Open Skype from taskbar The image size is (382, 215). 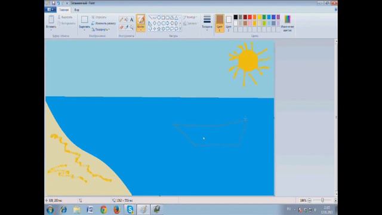pyautogui.click(x=130, y=210)
